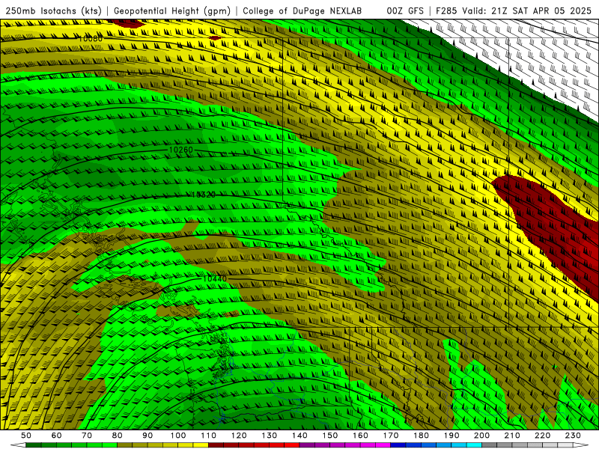
Task: Click the 140 value on the color scale
Action: coord(299,436)
